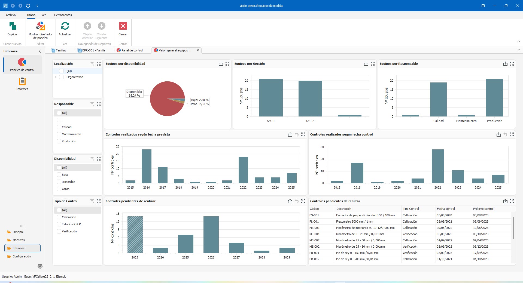
Task: Enable the Disponible availability checkbox
Action: [59, 182]
